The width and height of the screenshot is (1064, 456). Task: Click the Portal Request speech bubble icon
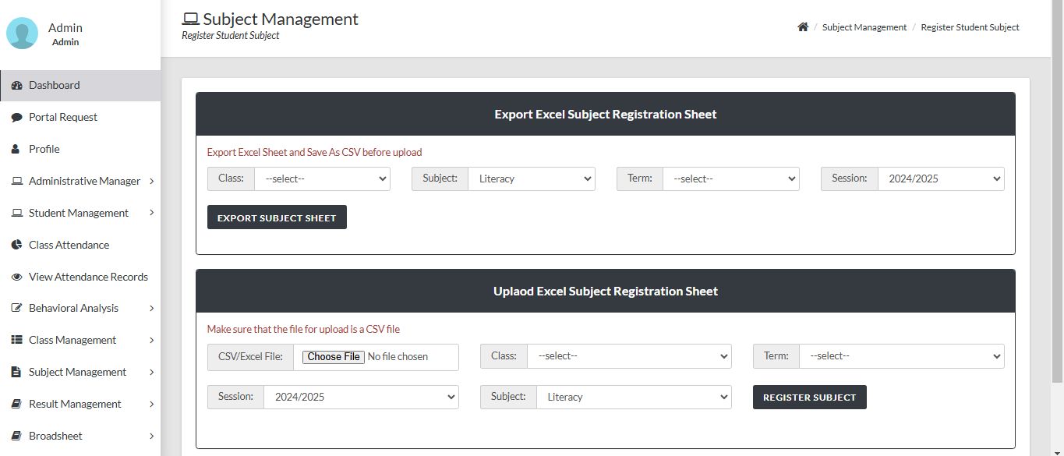[16, 118]
